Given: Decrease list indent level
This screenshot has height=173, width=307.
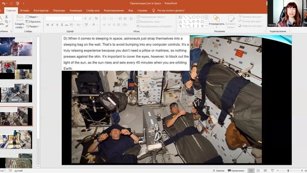Looking at the screenshot, I should pos(120,18).
